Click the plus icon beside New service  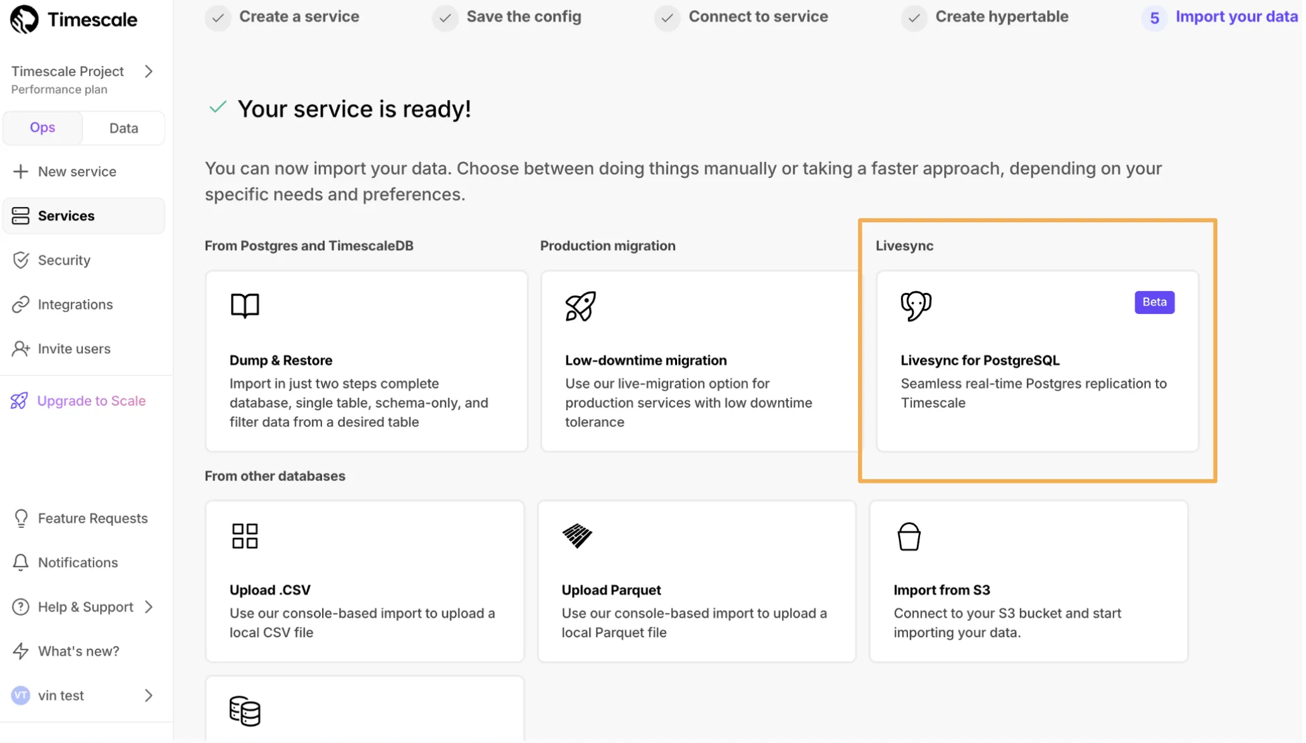(20, 172)
